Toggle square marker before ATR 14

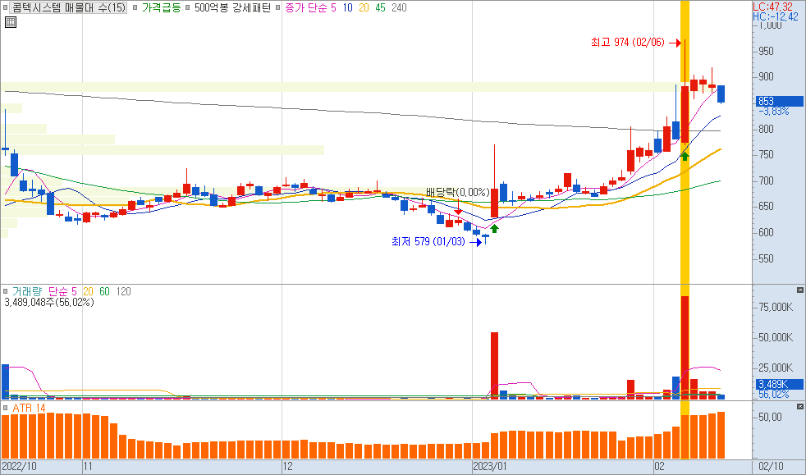coord(5,408)
